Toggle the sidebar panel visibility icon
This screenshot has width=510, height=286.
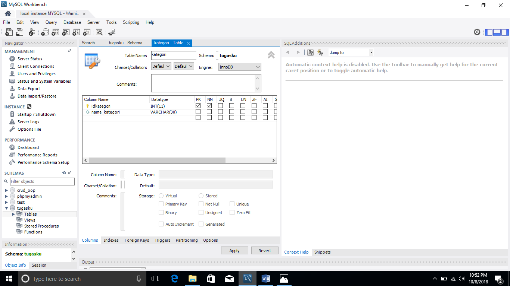489,32
